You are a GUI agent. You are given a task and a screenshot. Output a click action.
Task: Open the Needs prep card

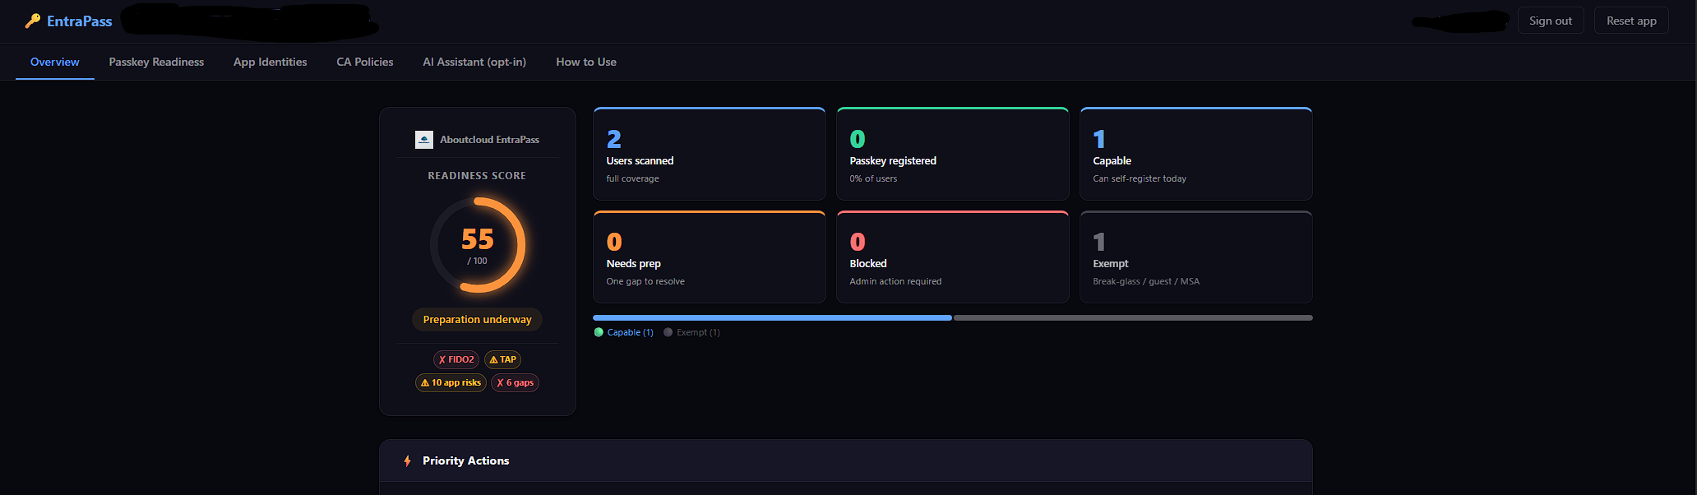click(709, 257)
